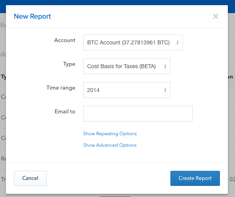The width and height of the screenshot is (235, 197).
Task: Click the Time range field label
Action: 61,88
